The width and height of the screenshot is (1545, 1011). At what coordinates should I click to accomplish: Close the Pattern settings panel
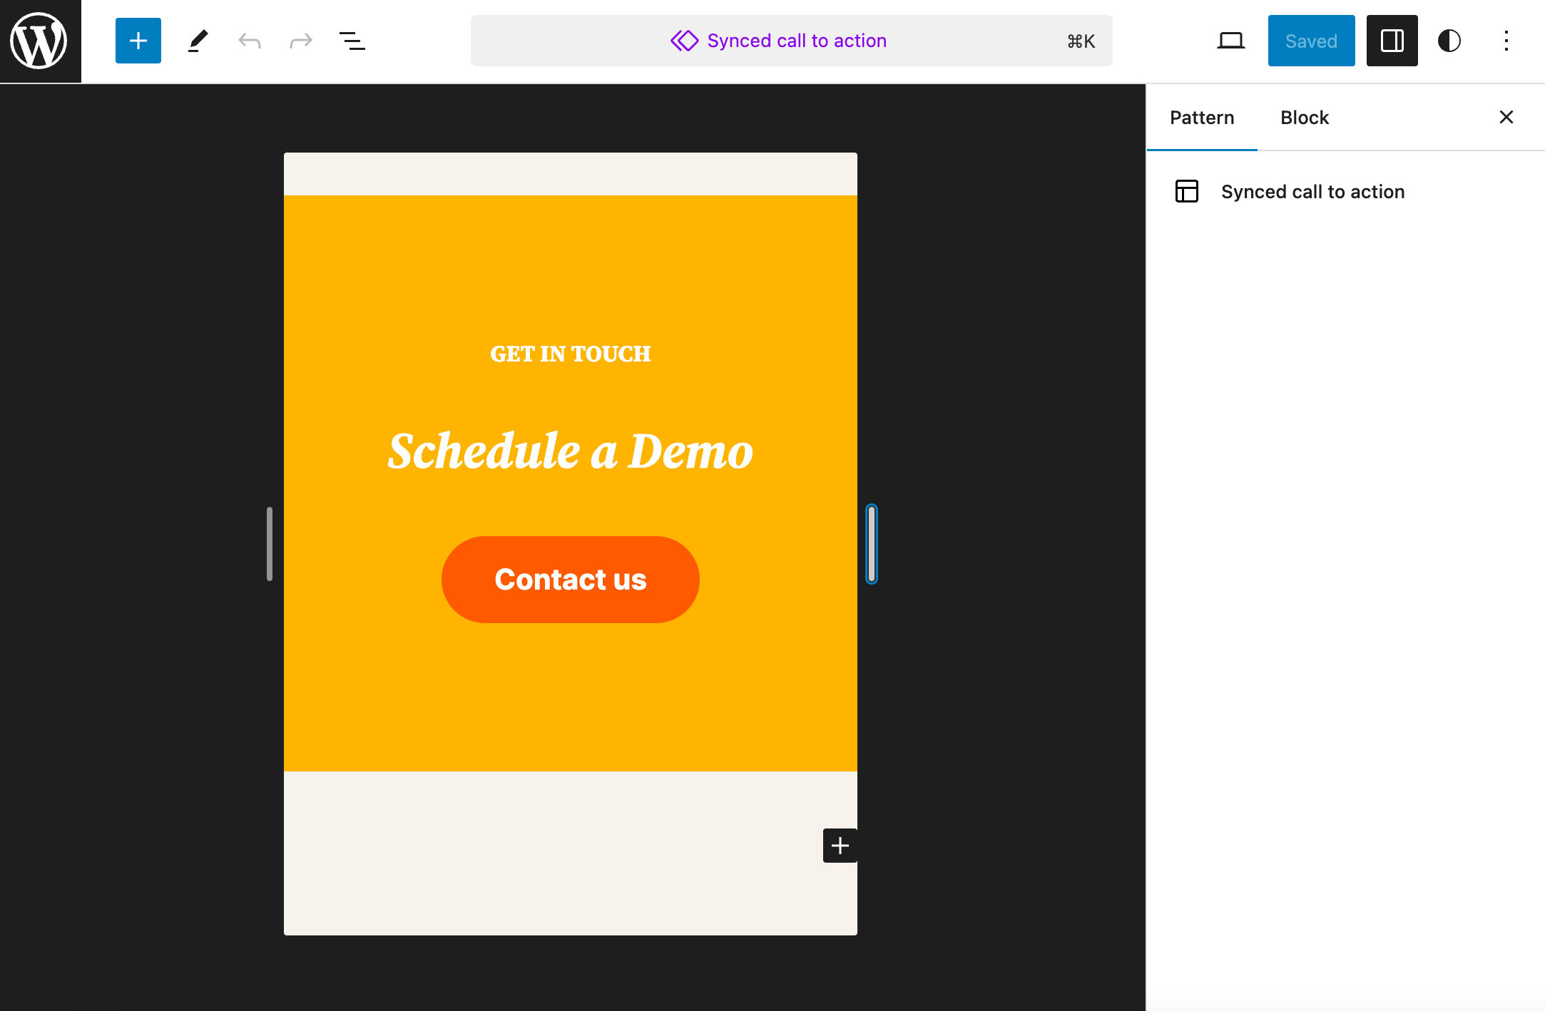[1506, 116]
